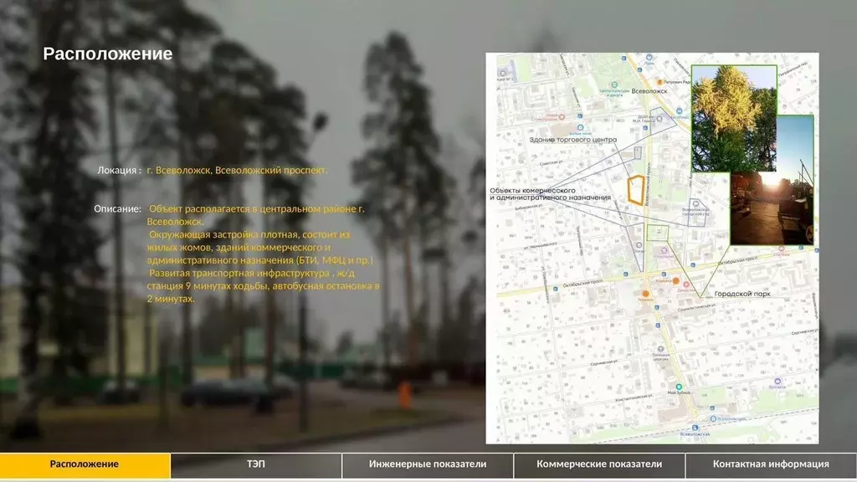Image resolution: width=857 pixels, height=482 pixels.
Task: Click the Городской парк label on the map
Action: (x=742, y=294)
